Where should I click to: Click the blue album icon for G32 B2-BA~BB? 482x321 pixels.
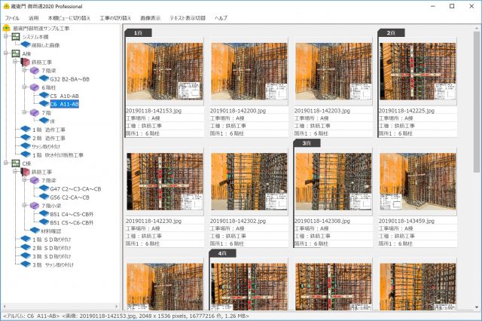coord(44,79)
